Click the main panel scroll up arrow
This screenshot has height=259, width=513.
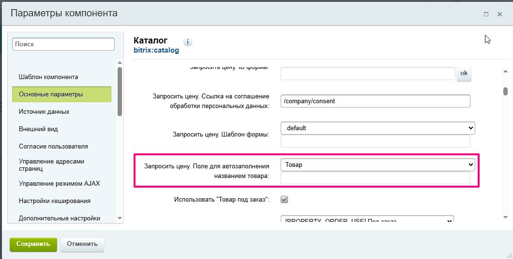[505, 71]
